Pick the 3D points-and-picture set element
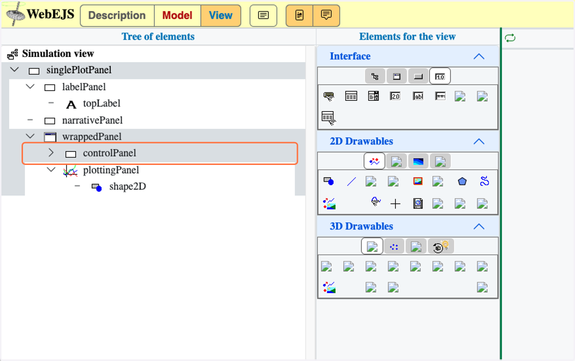575x361 pixels. pyautogui.click(x=329, y=287)
